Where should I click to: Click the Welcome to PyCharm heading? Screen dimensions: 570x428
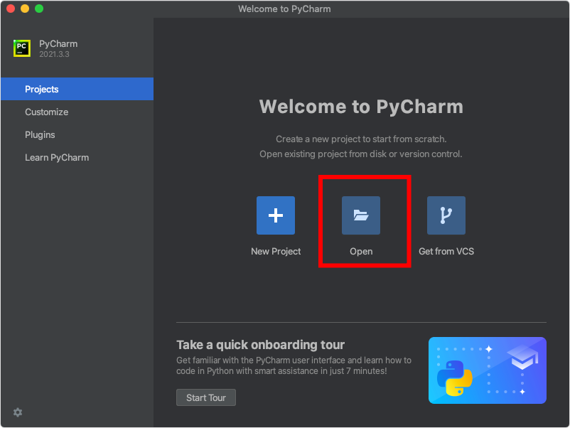[x=361, y=107]
